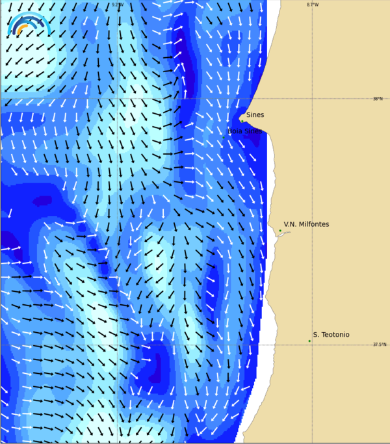This screenshot has width=390, height=444.
Task: Click the green S. Teotonio marker dot
Action: click(x=309, y=341)
